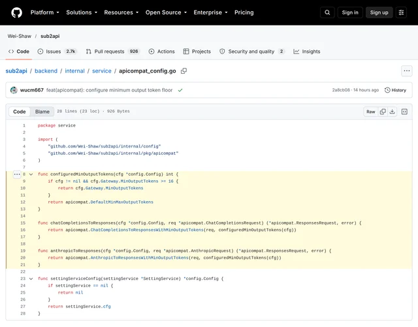Select line number 28
The image size is (418, 327).
tap(23, 314)
